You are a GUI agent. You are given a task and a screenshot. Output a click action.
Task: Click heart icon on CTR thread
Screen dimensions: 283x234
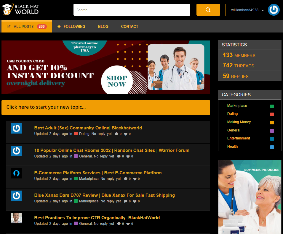(128, 224)
